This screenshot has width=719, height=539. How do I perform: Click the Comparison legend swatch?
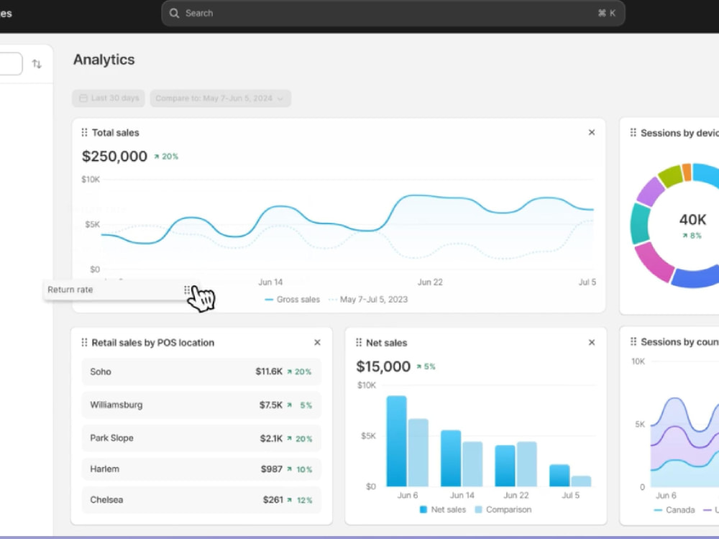pyautogui.click(x=478, y=510)
